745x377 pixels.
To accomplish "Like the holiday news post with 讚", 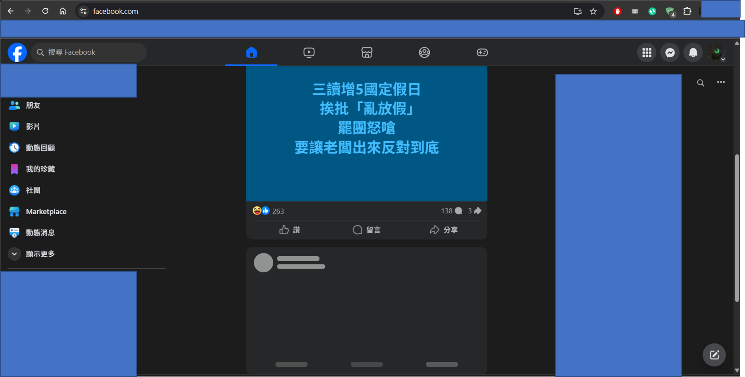I will click(290, 230).
